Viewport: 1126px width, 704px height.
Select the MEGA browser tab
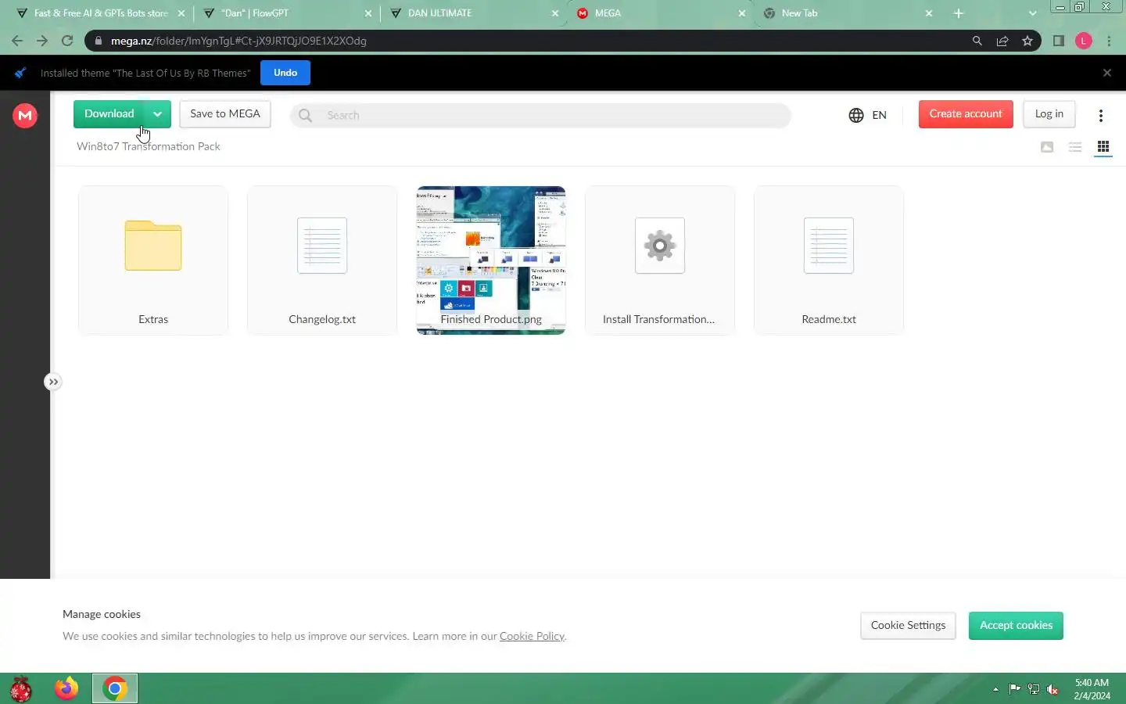click(659, 13)
